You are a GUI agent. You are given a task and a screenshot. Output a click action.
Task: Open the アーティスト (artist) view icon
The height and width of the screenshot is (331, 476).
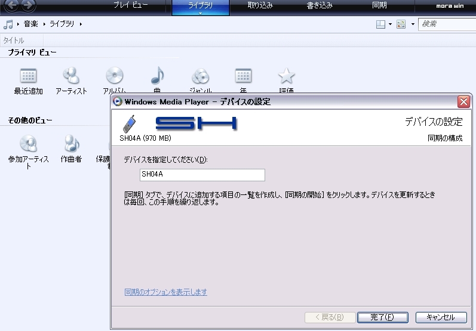click(x=71, y=75)
